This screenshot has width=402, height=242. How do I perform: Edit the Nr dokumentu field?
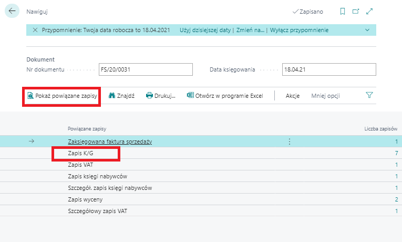[146, 69]
